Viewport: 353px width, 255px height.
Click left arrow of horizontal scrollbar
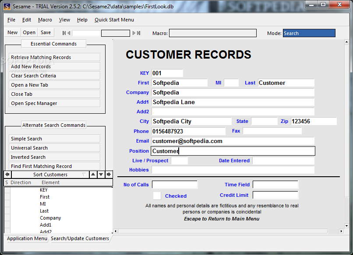click(116, 231)
